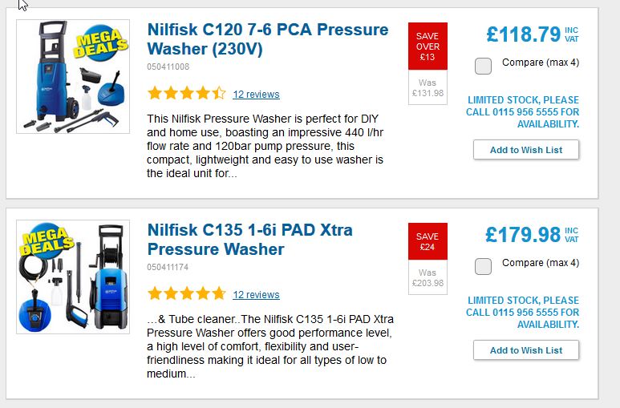The width and height of the screenshot is (620, 408).
Task: Add Nilfisk C120 to Wish List
Action: tap(525, 150)
